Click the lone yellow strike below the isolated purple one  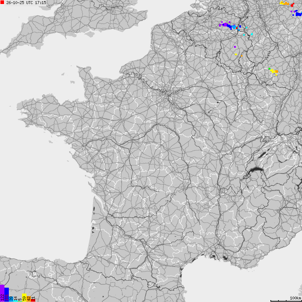236,54
